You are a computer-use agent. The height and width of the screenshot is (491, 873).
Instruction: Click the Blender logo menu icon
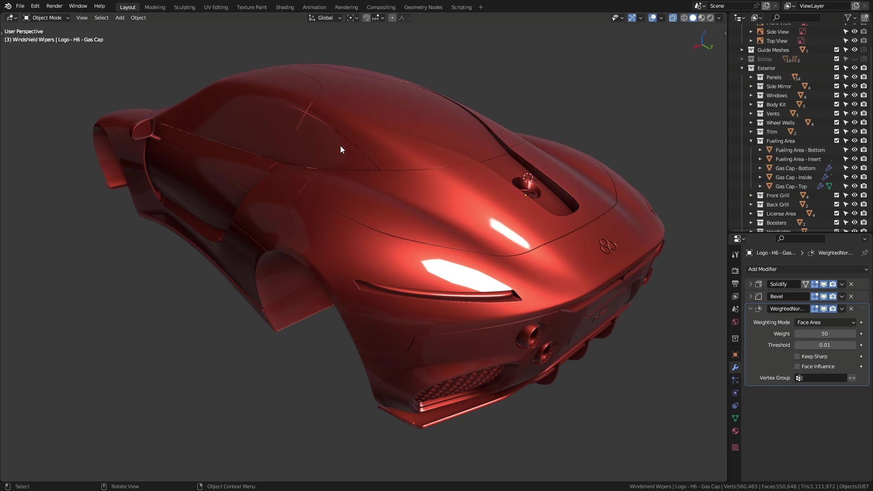point(8,6)
